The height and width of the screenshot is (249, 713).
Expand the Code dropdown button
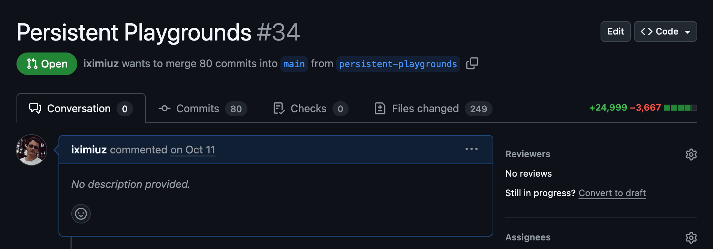click(x=665, y=31)
